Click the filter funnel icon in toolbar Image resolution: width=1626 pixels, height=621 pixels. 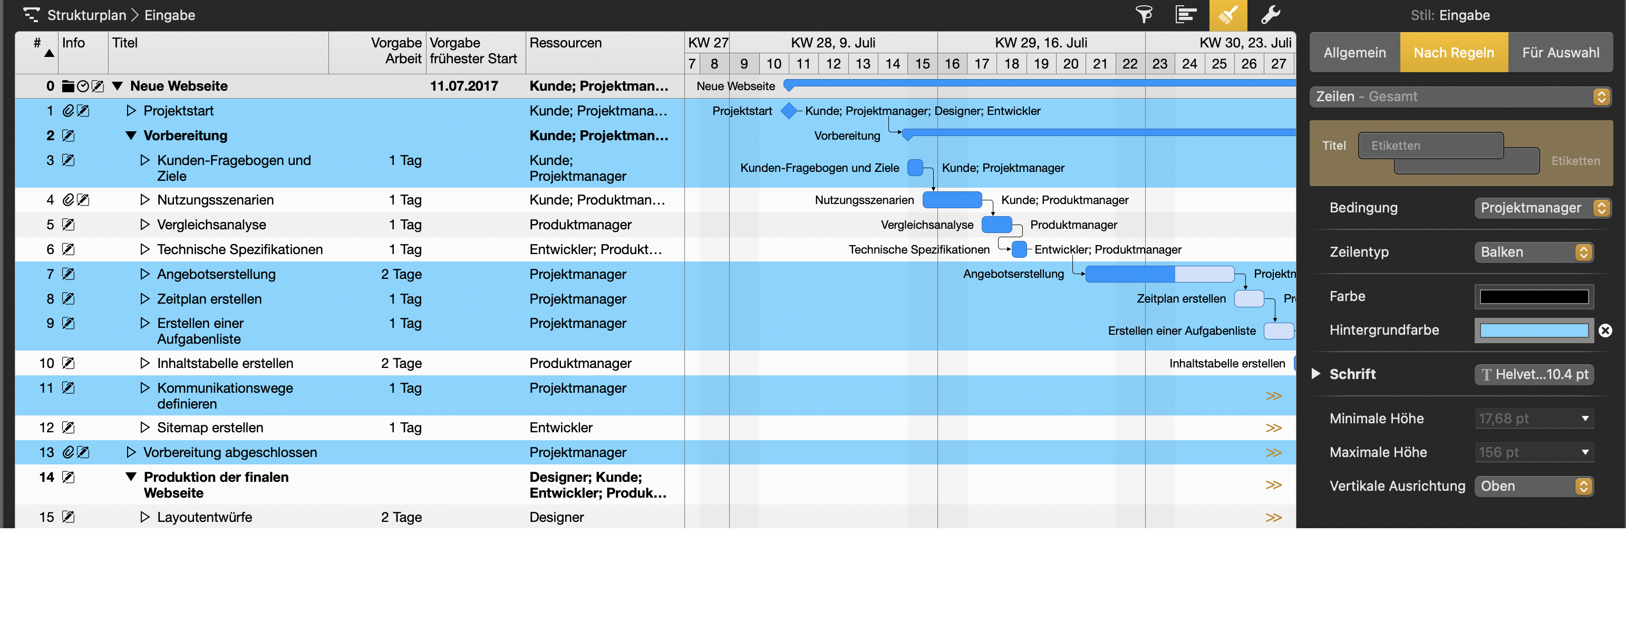(x=1144, y=15)
